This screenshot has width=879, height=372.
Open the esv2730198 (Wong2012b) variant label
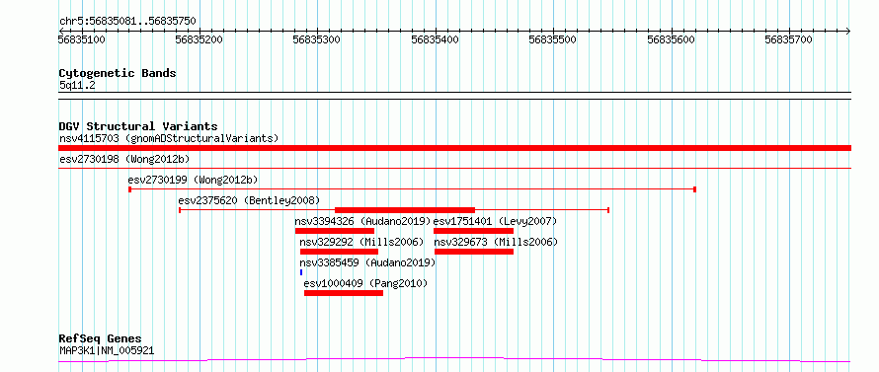[124, 159]
